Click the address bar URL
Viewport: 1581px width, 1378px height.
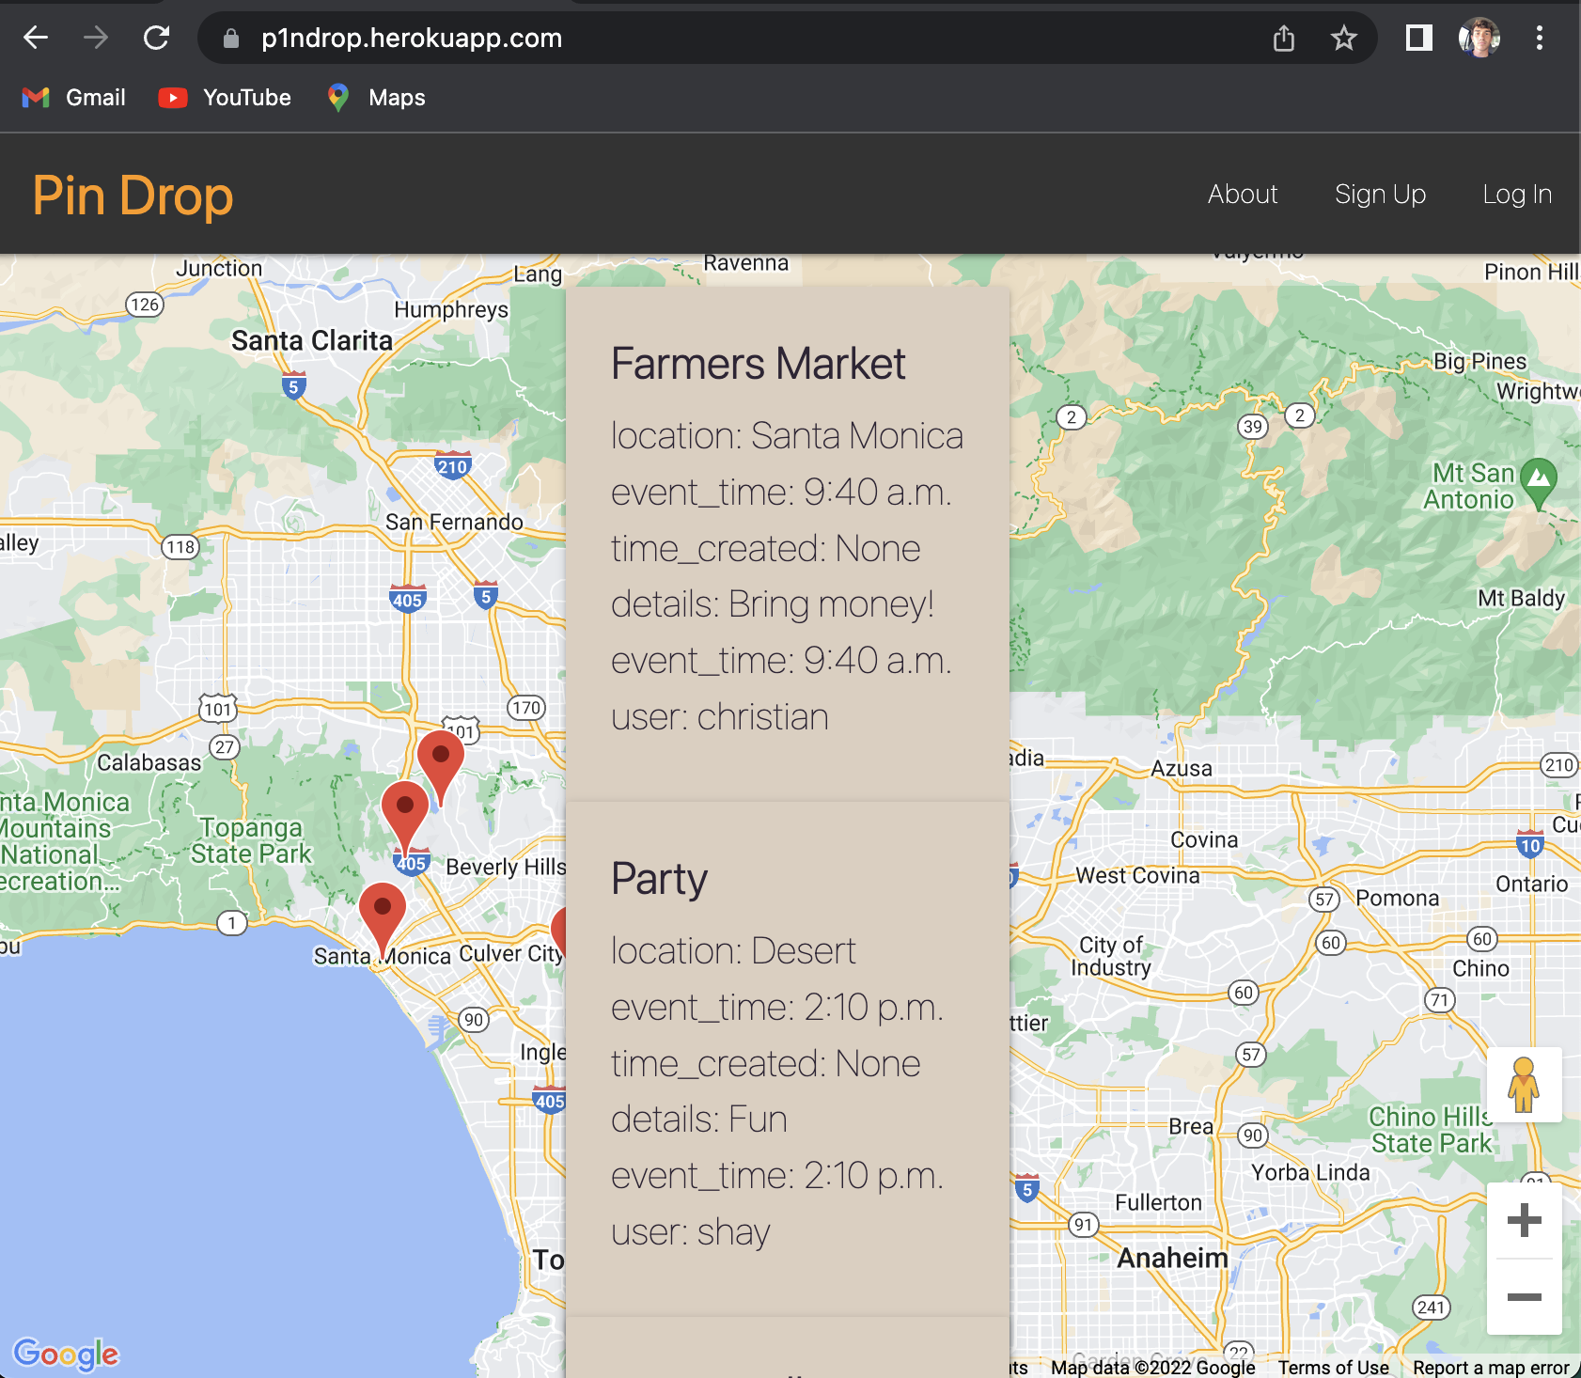(x=412, y=39)
